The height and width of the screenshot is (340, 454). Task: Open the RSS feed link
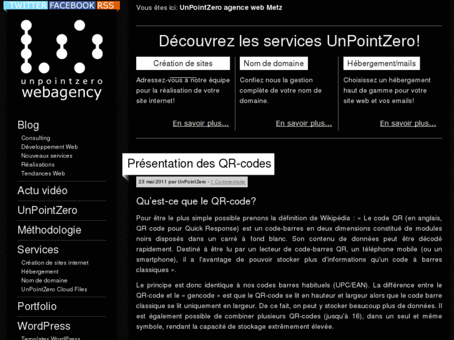[x=107, y=5]
